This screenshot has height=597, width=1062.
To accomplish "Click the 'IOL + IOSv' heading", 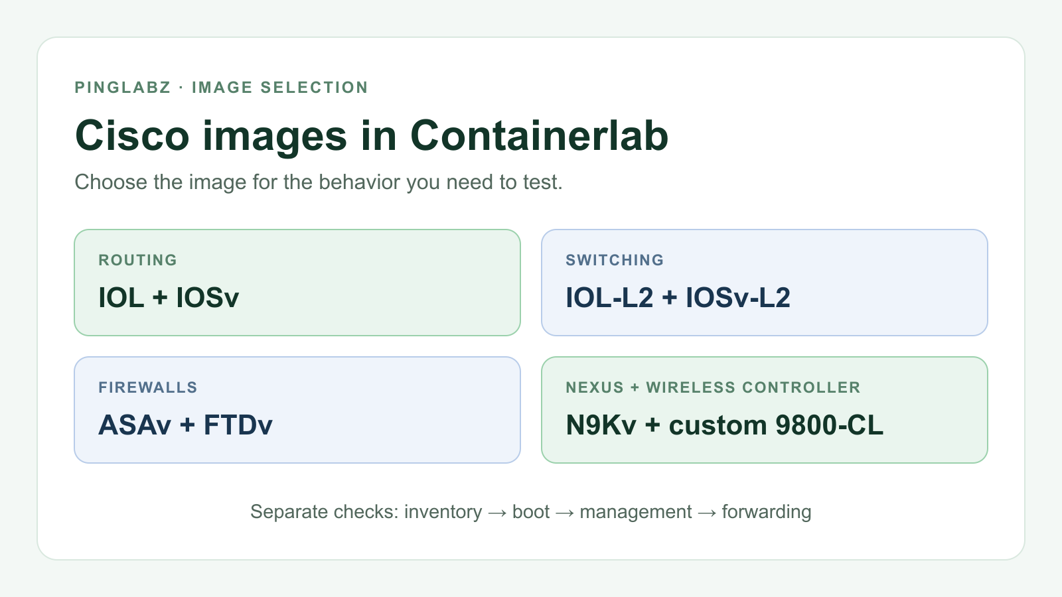I will tap(169, 297).
